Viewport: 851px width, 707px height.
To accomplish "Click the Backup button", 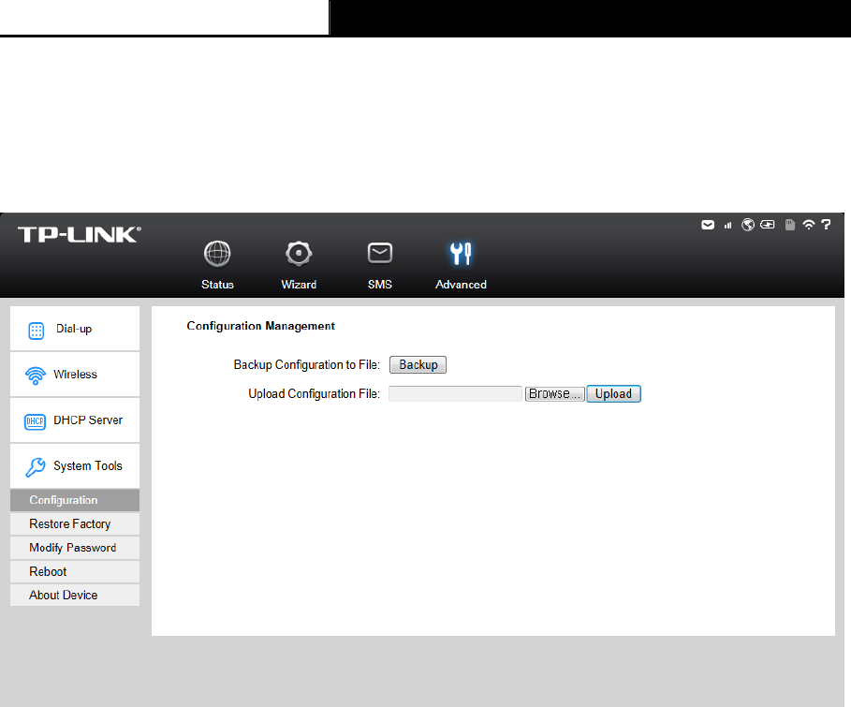I will pyautogui.click(x=418, y=365).
